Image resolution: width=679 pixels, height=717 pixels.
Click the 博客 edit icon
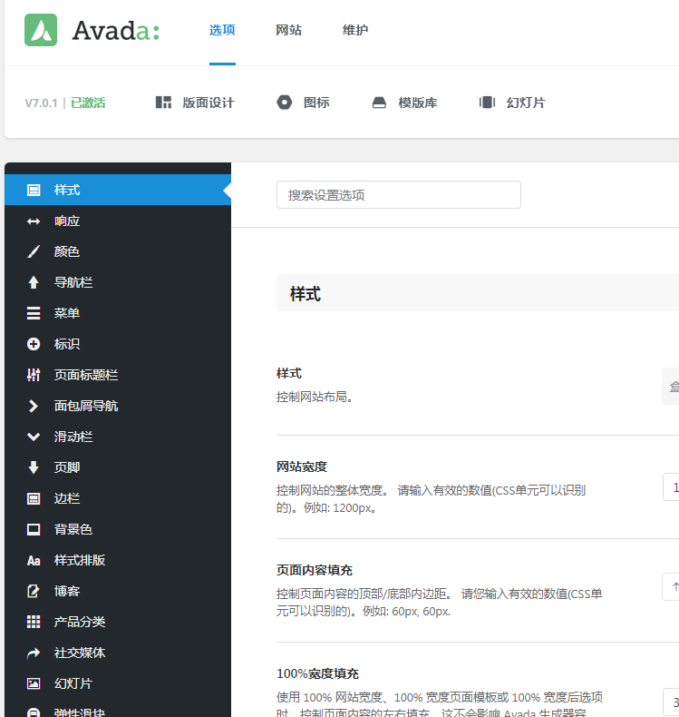pyautogui.click(x=34, y=591)
